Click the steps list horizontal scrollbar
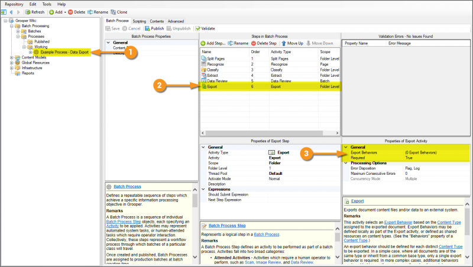 coord(264,133)
